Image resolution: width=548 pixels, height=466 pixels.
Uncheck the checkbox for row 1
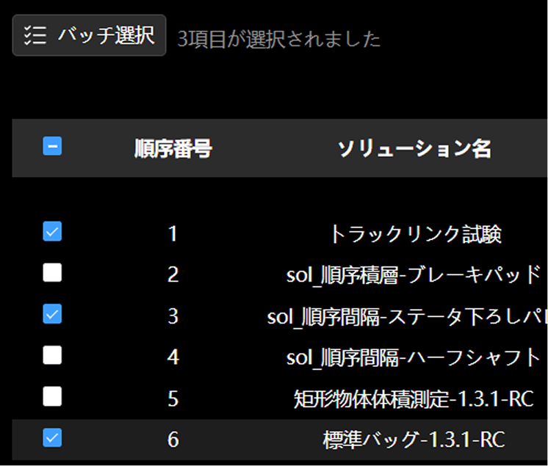coord(52,232)
